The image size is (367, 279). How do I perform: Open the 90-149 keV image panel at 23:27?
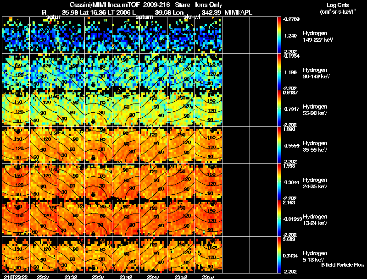click(x=44, y=72)
